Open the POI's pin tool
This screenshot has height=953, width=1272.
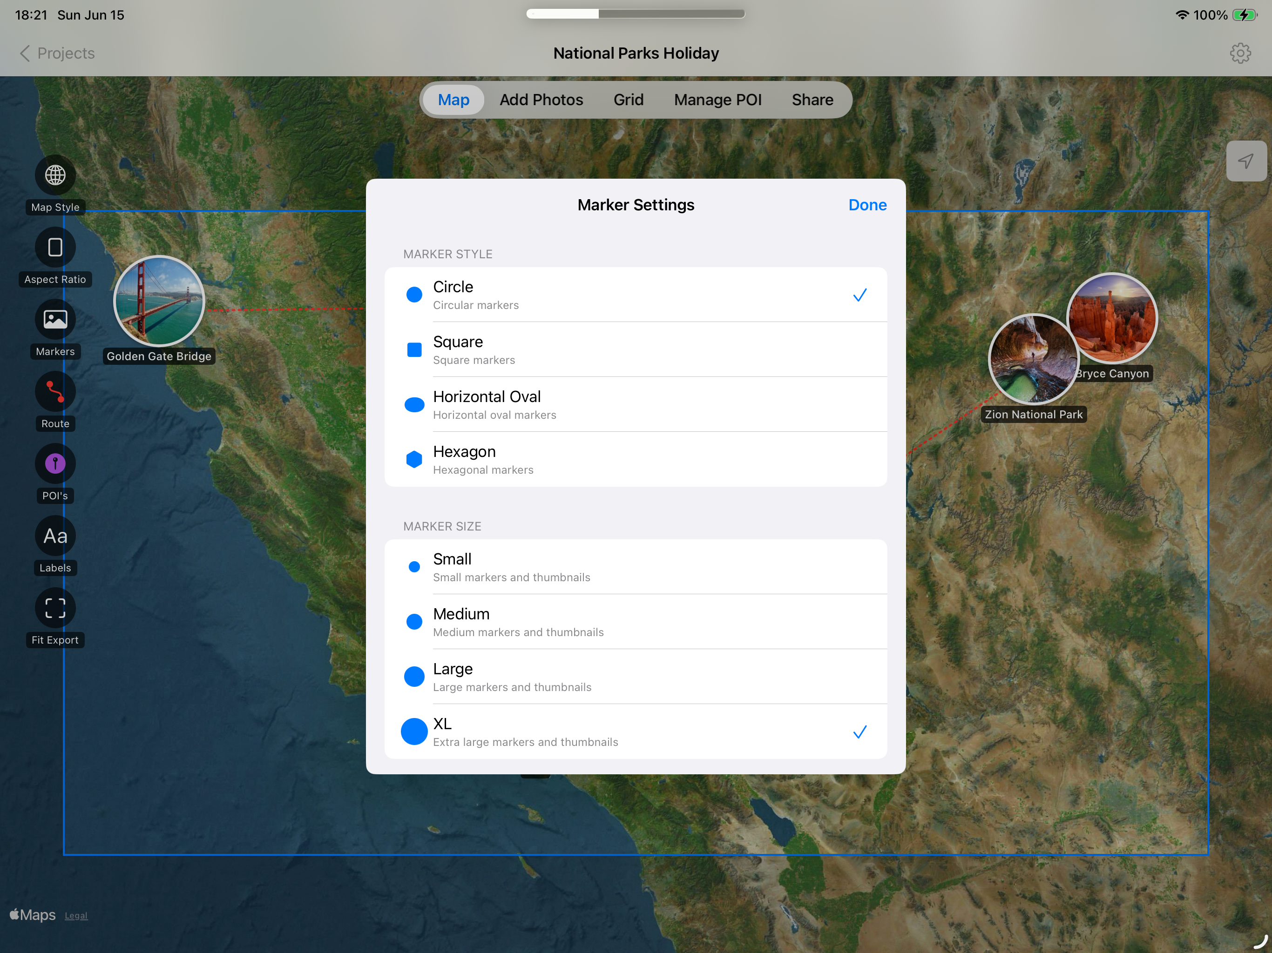[x=55, y=463]
